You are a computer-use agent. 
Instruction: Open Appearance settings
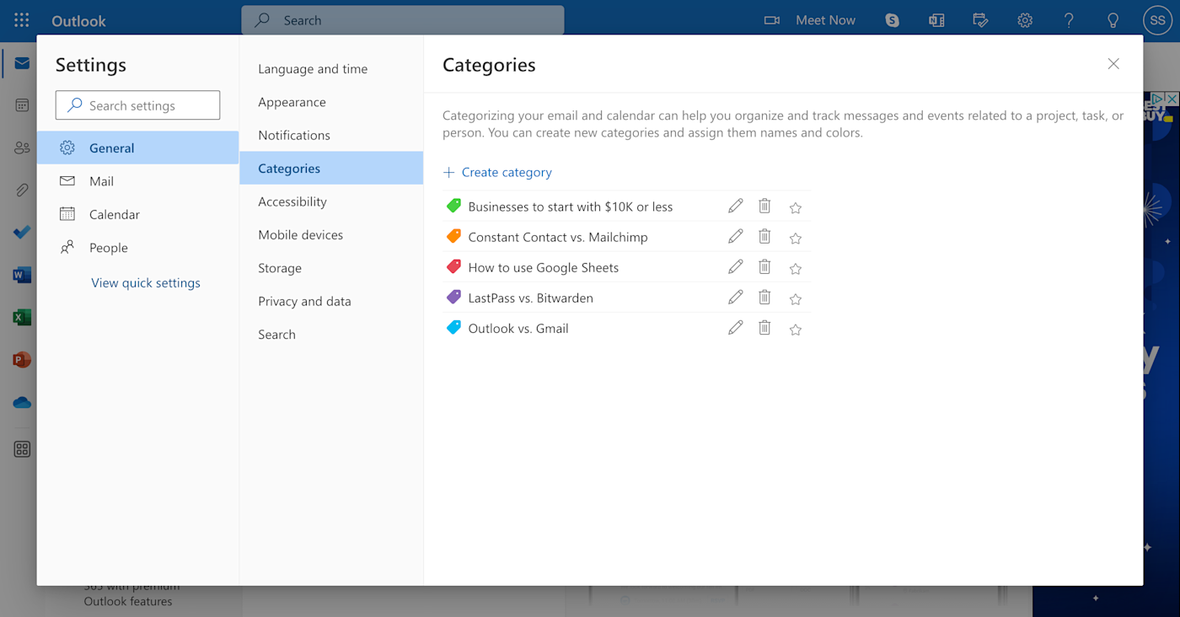(331, 102)
